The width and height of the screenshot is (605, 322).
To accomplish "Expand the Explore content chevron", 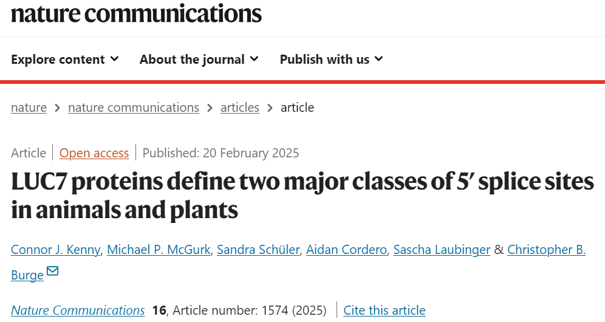I will tap(114, 59).
